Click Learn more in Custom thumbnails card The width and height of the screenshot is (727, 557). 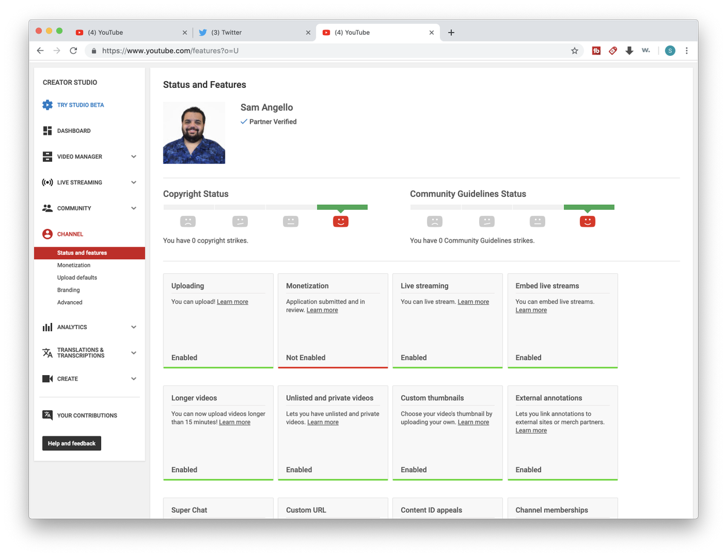pyautogui.click(x=473, y=422)
